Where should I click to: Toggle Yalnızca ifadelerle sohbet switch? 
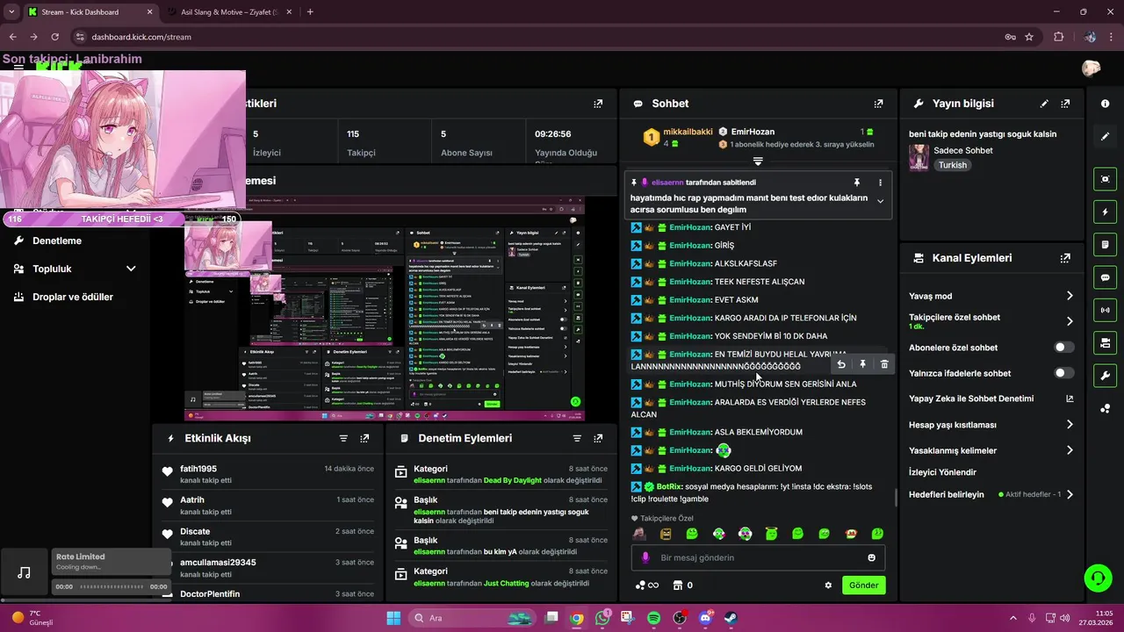(1064, 373)
